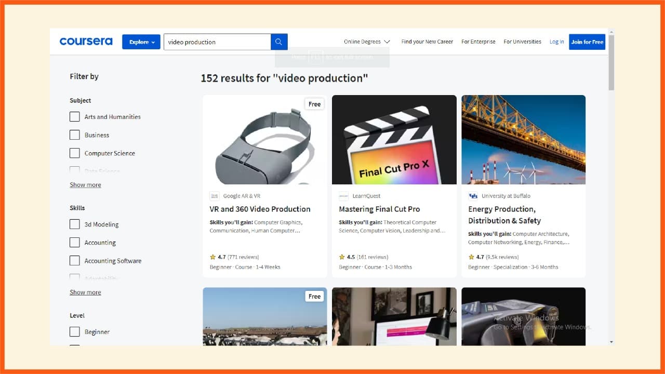Check the Business subject filter
Image resolution: width=665 pixels, height=374 pixels.
[x=75, y=135]
